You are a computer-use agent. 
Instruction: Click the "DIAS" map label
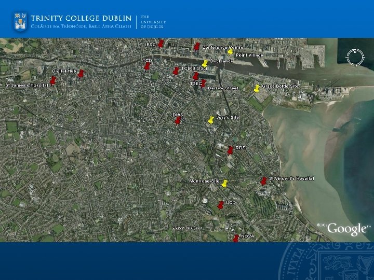178,115
